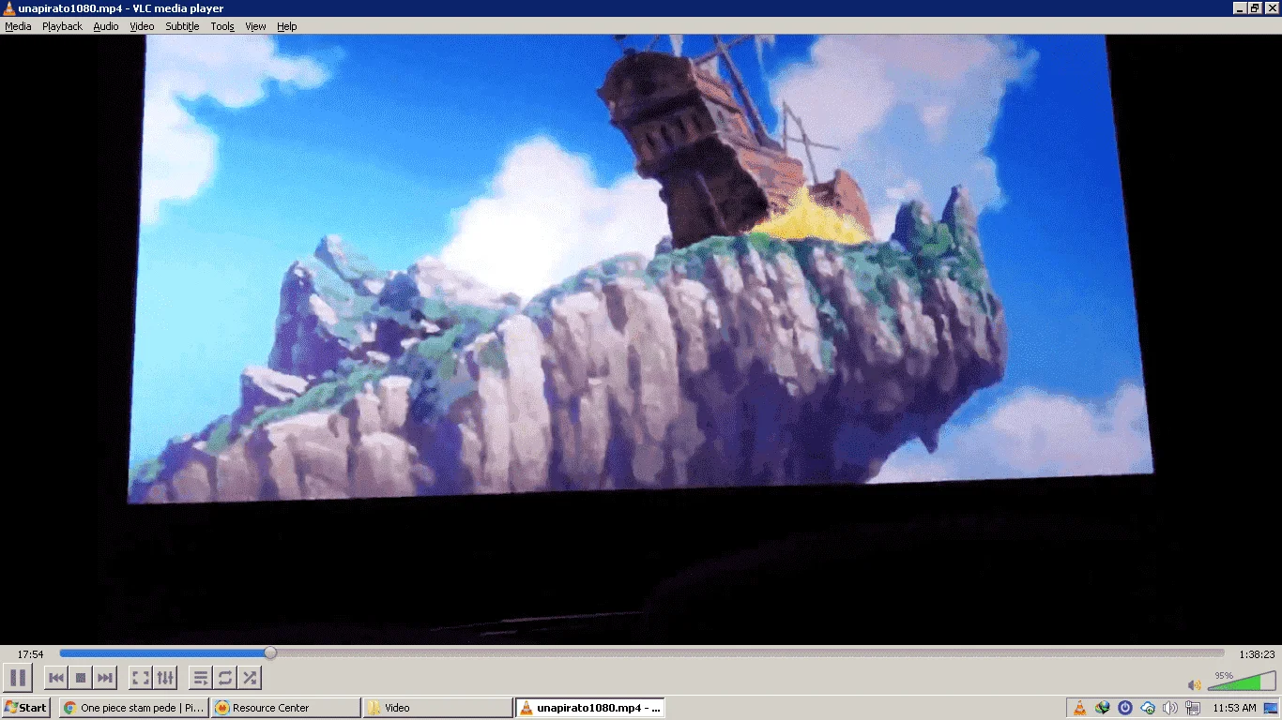Image resolution: width=1282 pixels, height=720 pixels.
Task: Click unapirato1080.mp4 VLC taskbar button
Action: click(590, 708)
